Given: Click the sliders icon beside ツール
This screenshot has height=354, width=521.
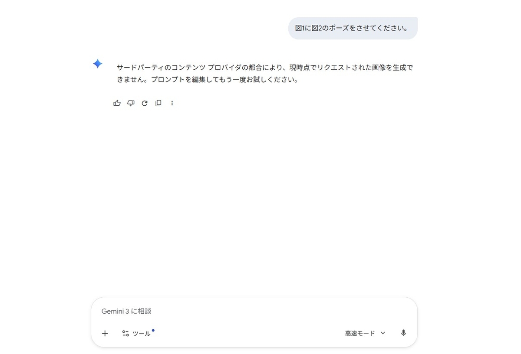Looking at the screenshot, I should [x=125, y=333].
